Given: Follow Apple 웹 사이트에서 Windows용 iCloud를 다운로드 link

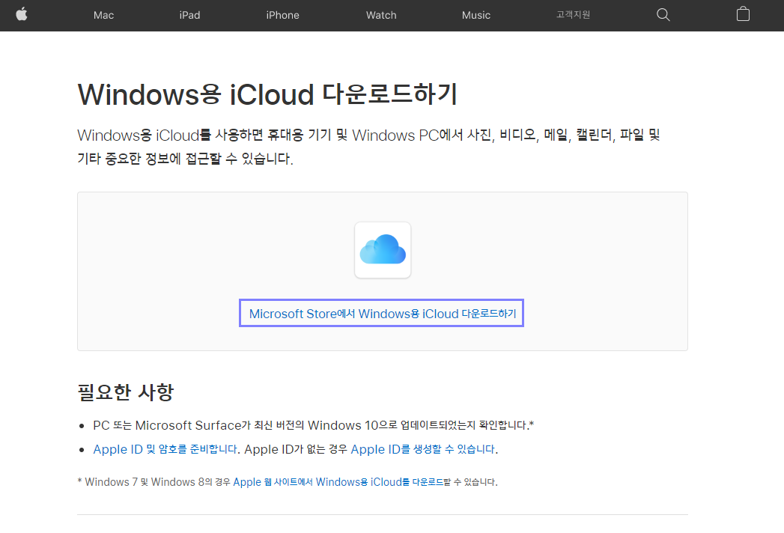Looking at the screenshot, I should tap(338, 482).
